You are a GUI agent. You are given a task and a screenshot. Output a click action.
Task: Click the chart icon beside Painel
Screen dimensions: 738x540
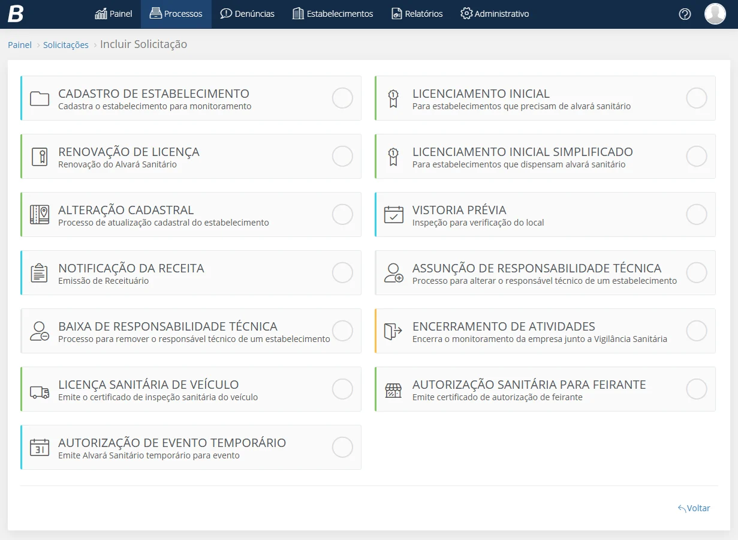pyautogui.click(x=101, y=14)
